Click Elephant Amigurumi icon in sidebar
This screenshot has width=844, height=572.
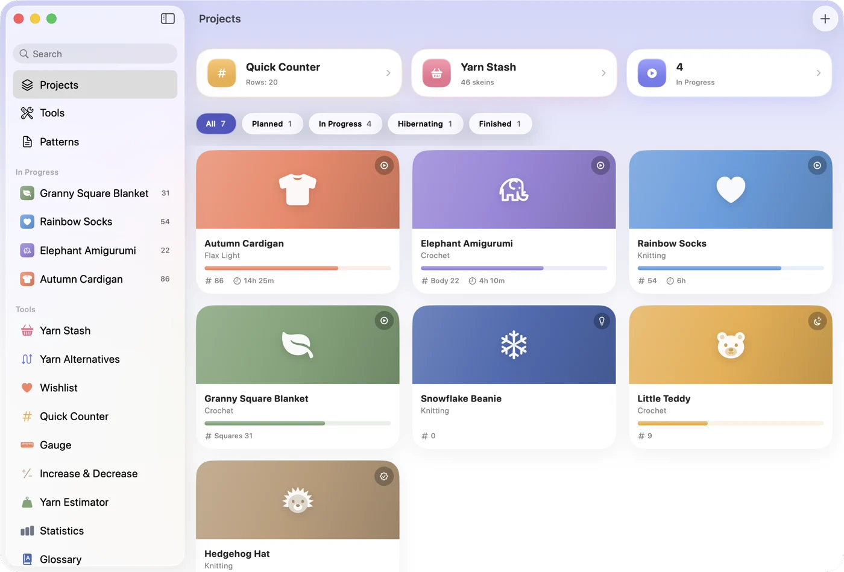(x=27, y=250)
